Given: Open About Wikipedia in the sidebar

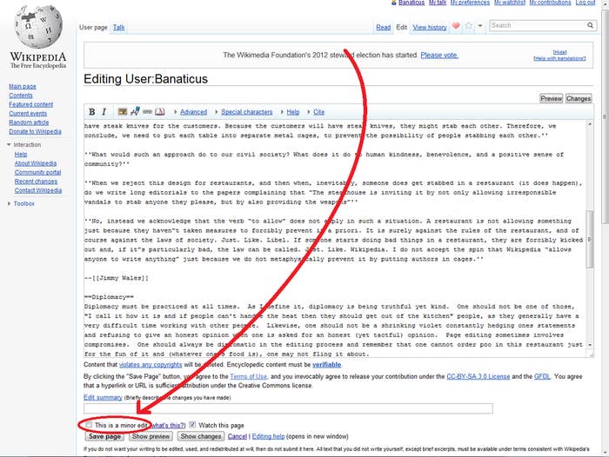Looking at the screenshot, I should (x=36, y=163).
